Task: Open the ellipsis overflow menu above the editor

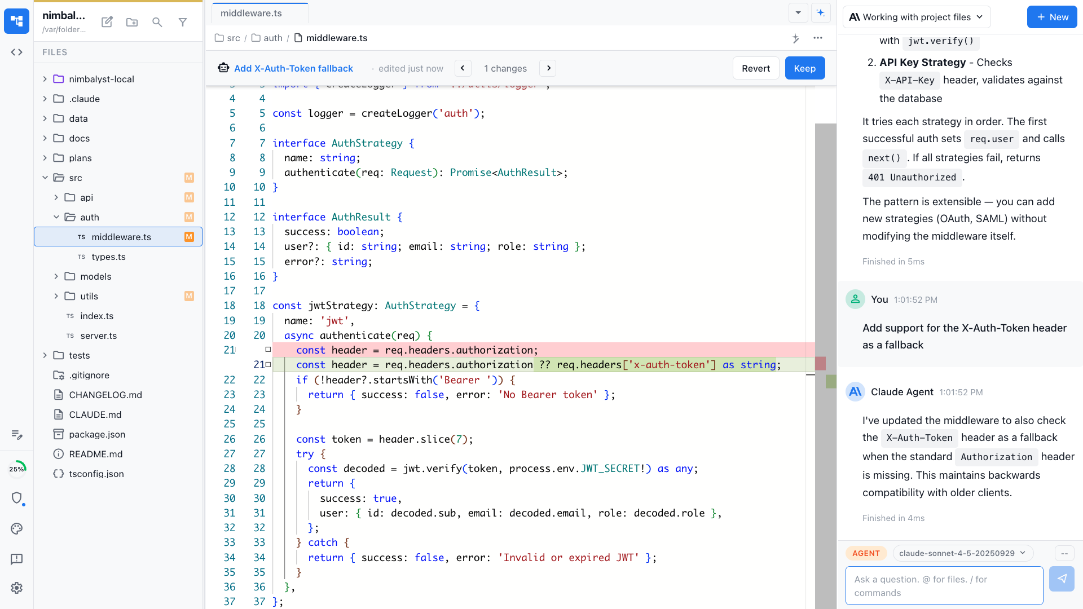Action: (x=818, y=38)
